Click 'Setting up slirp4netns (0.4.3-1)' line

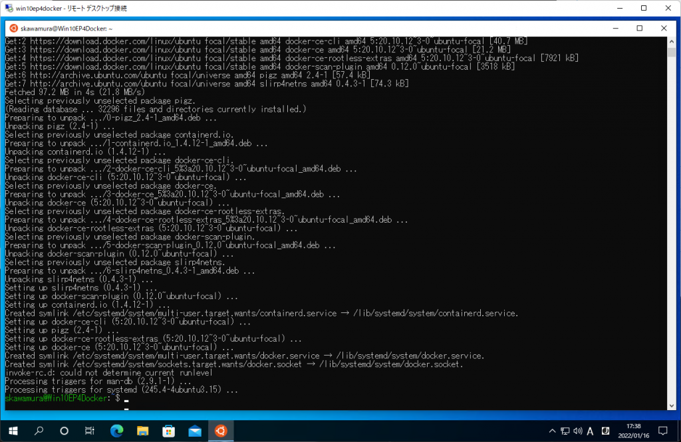[80, 287]
